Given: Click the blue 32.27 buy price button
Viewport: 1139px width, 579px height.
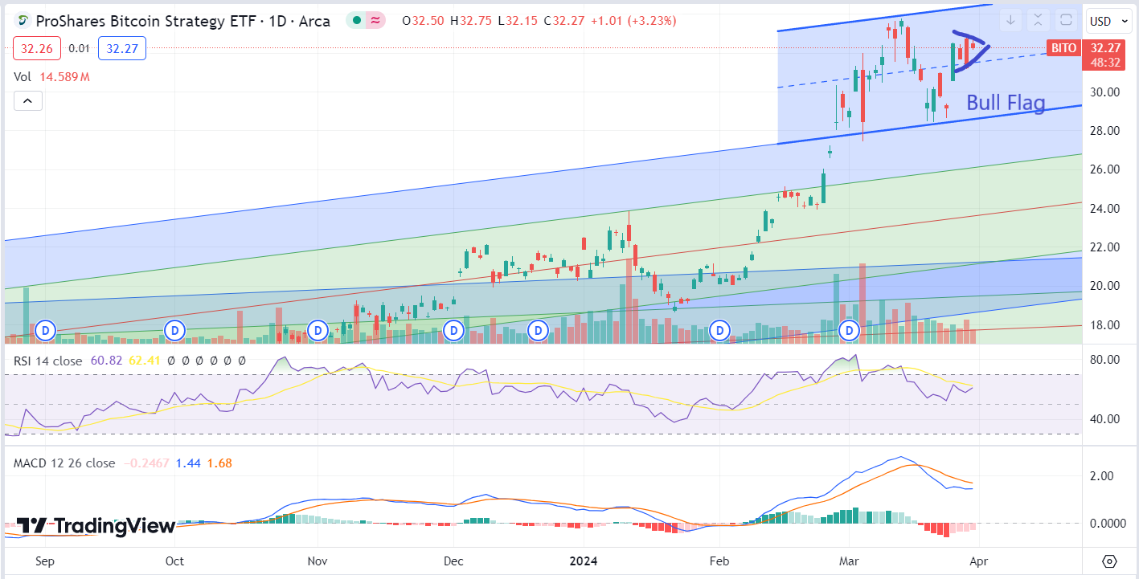Looking at the screenshot, I should (122, 49).
